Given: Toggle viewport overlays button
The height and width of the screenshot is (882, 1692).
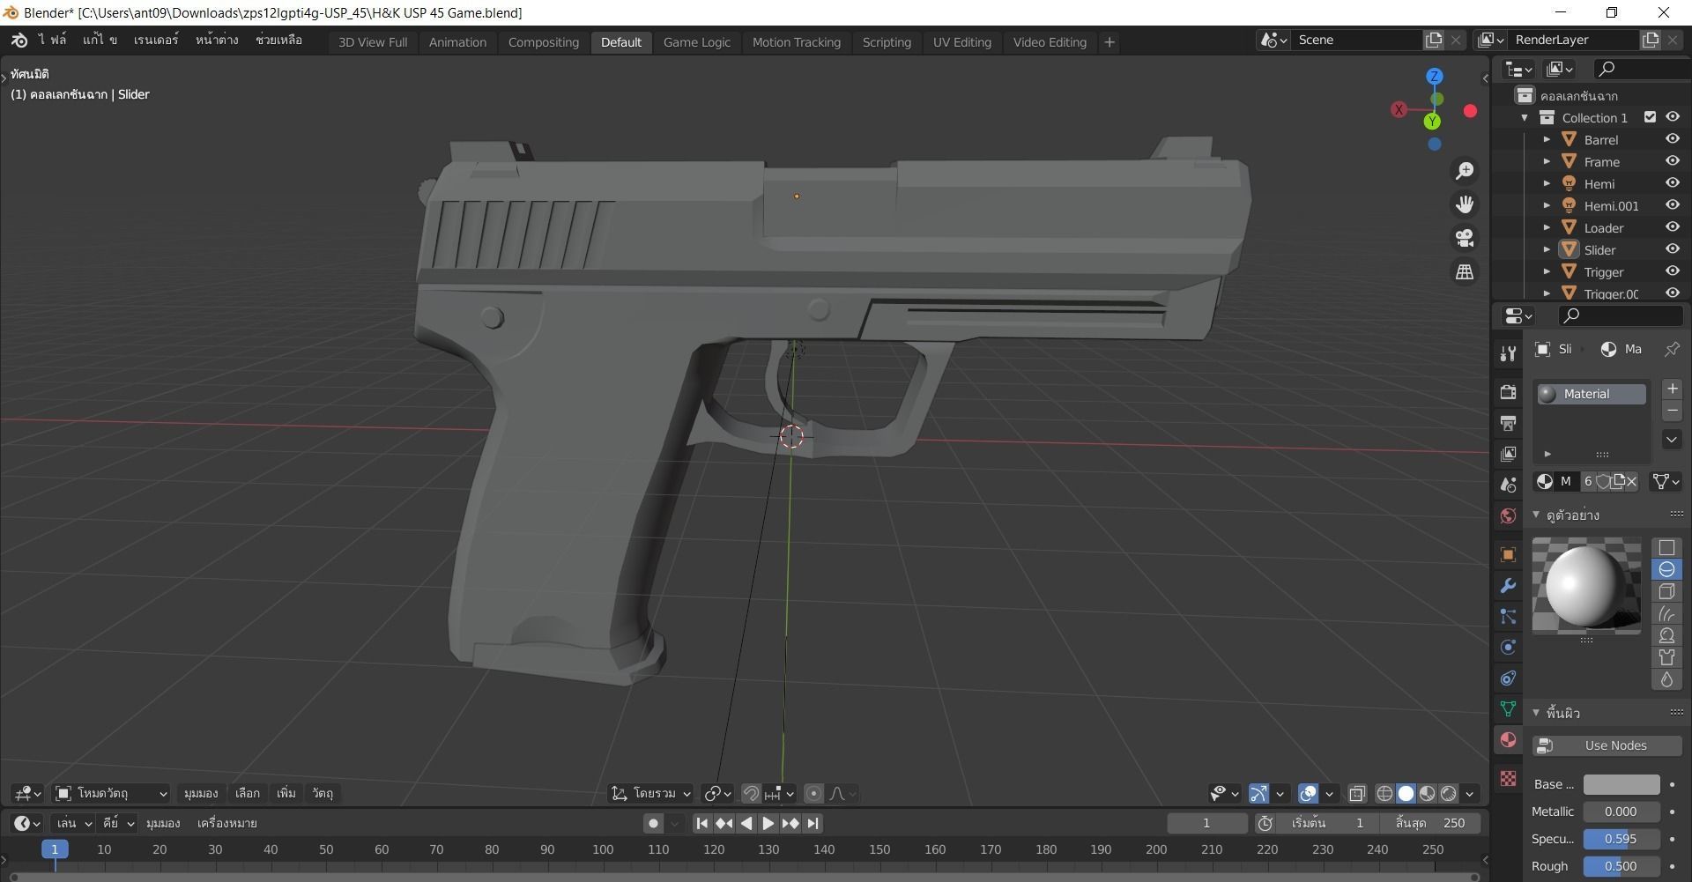Looking at the screenshot, I should click(x=1309, y=794).
